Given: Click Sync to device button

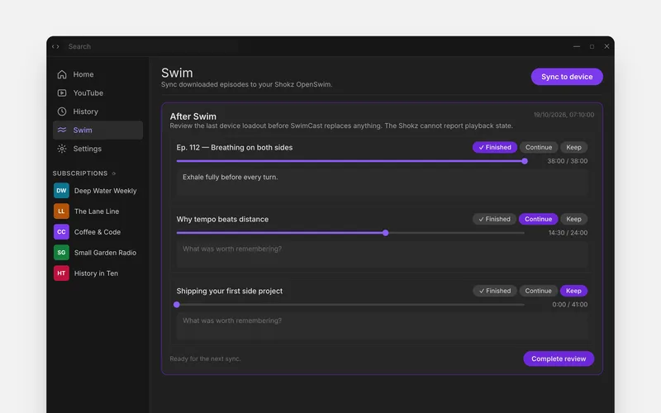Looking at the screenshot, I should [567, 77].
